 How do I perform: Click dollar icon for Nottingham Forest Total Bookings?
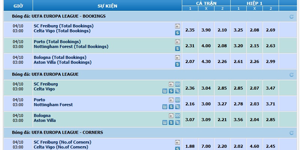pos(177,49)
